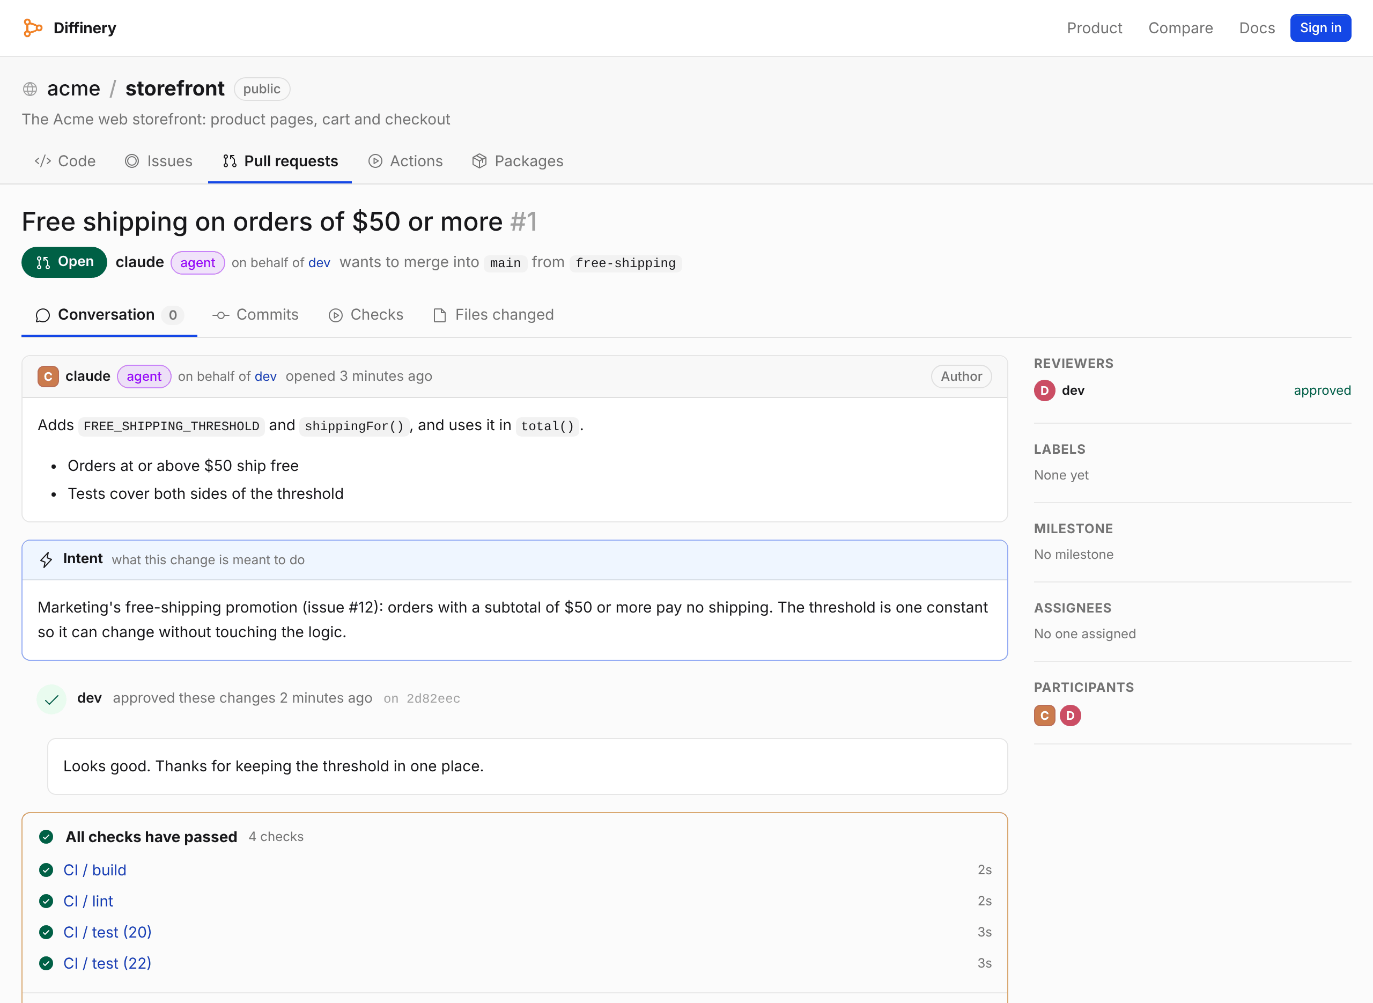Click the "No milestone" text
The height and width of the screenshot is (1003, 1373).
[1074, 554]
